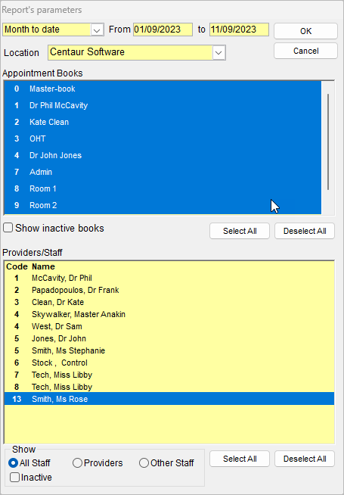Select All appointment books

coord(240,231)
